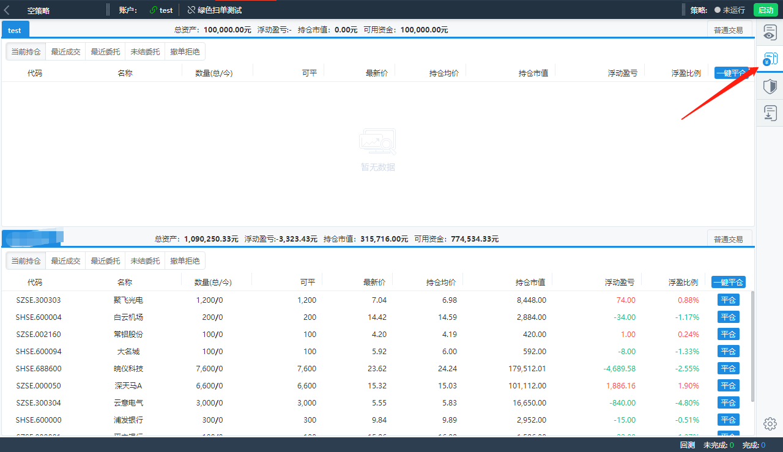The height and width of the screenshot is (452, 783).
Task: Click the blurred lower account name tab
Action: (33, 237)
